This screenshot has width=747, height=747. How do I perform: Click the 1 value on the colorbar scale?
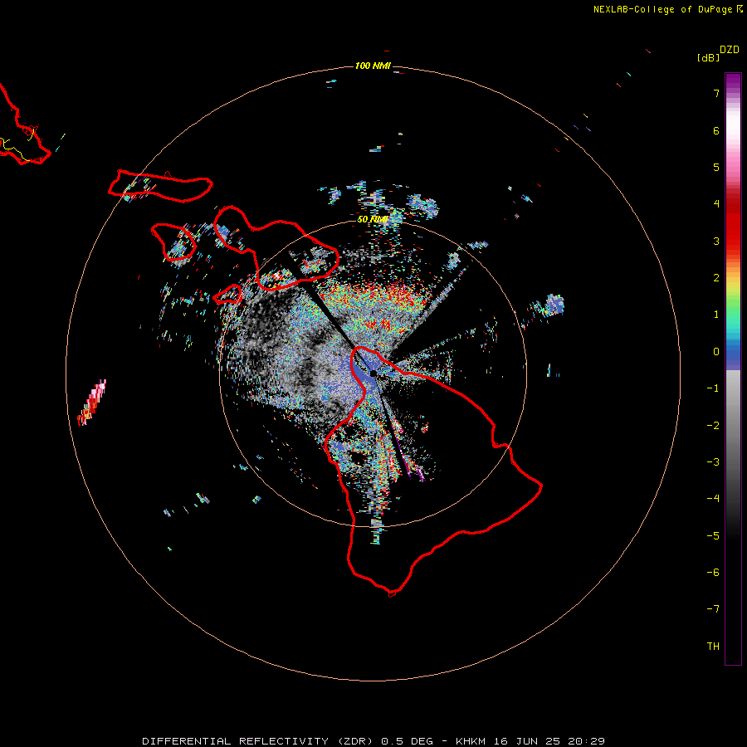[x=716, y=315]
